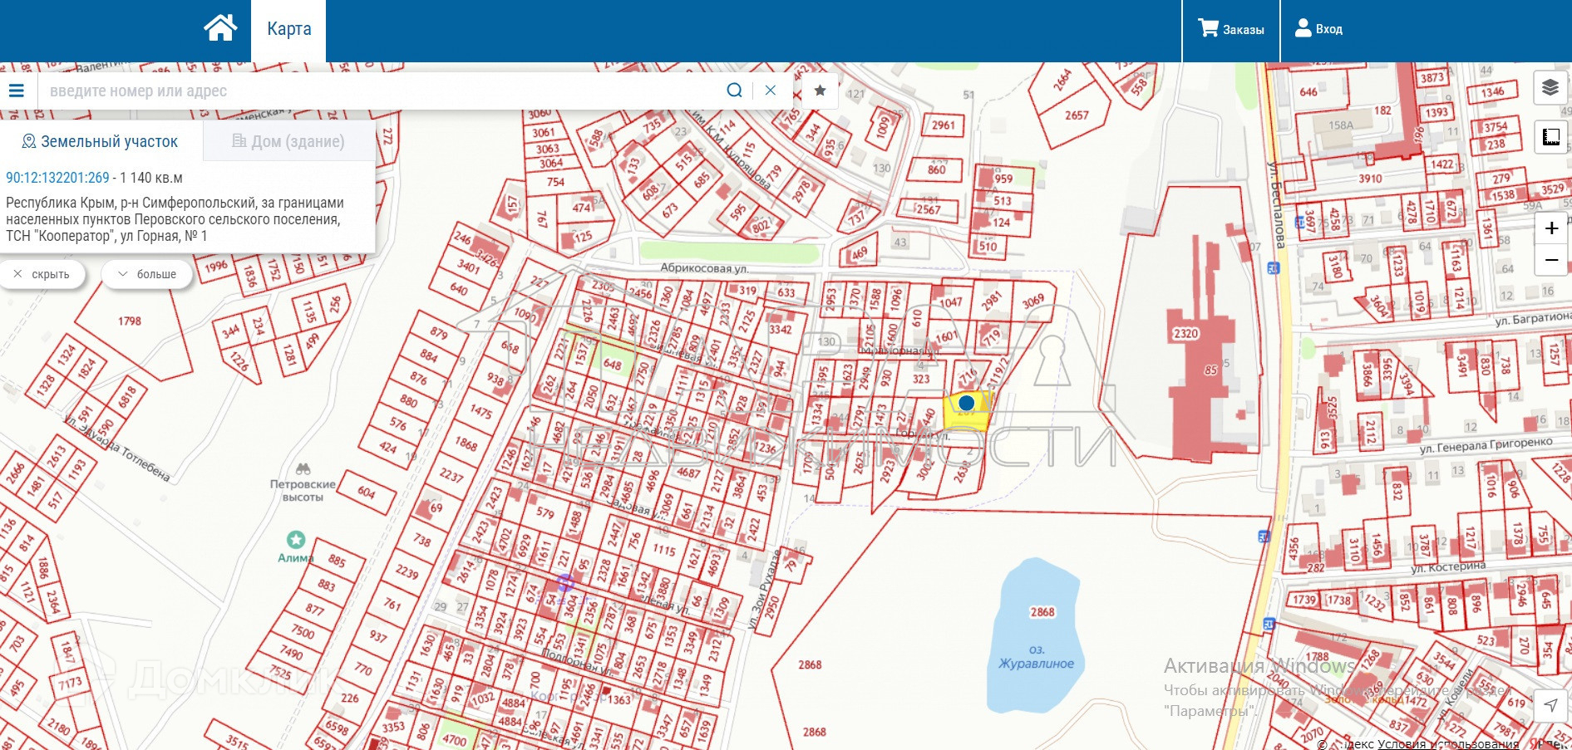This screenshot has height=750, width=1572.
Task: Hide the info panel with скрыть
Action: (42, 274)
